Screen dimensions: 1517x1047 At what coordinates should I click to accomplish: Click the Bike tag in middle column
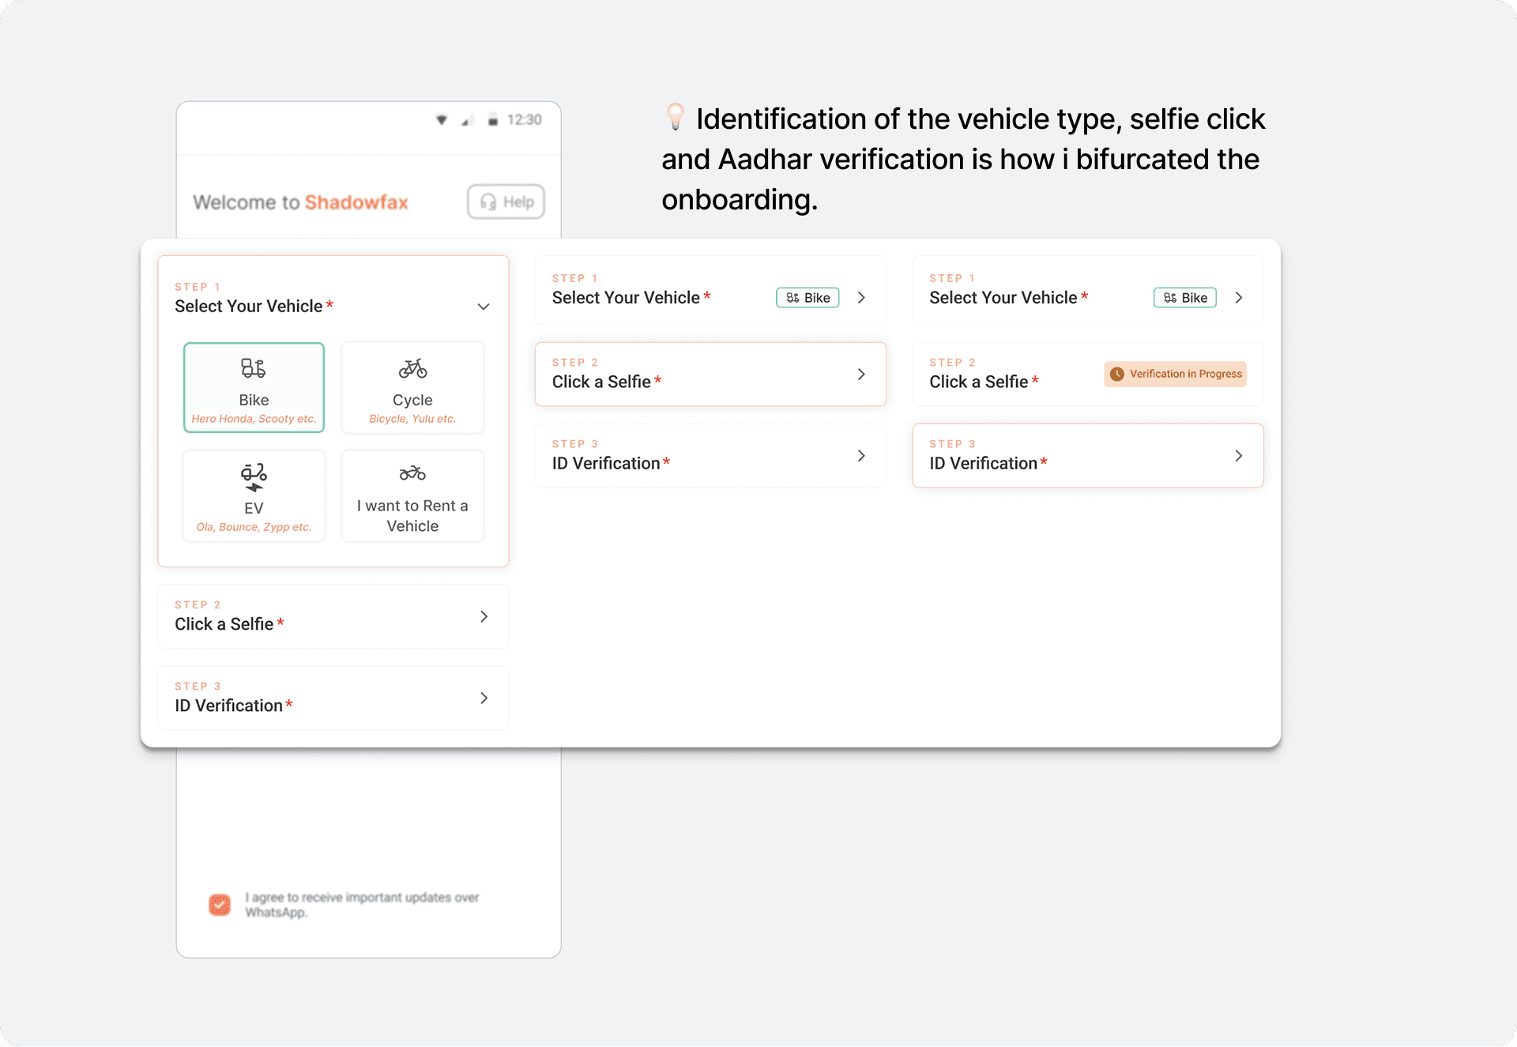point(807,298)
